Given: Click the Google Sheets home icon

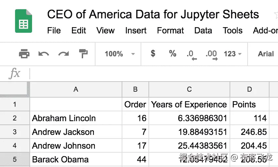Looking at the screenshot, I should 24,21.
